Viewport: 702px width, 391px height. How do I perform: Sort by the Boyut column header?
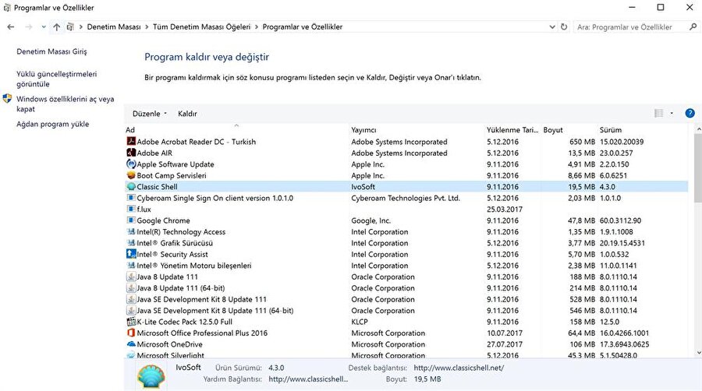pos(569,129)
